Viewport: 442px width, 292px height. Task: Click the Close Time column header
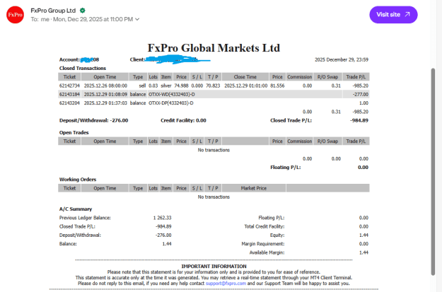(245, 77)
